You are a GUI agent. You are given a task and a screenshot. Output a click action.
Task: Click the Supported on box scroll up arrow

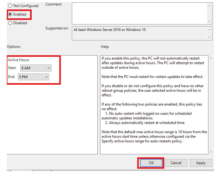click(x=209, y=30)
